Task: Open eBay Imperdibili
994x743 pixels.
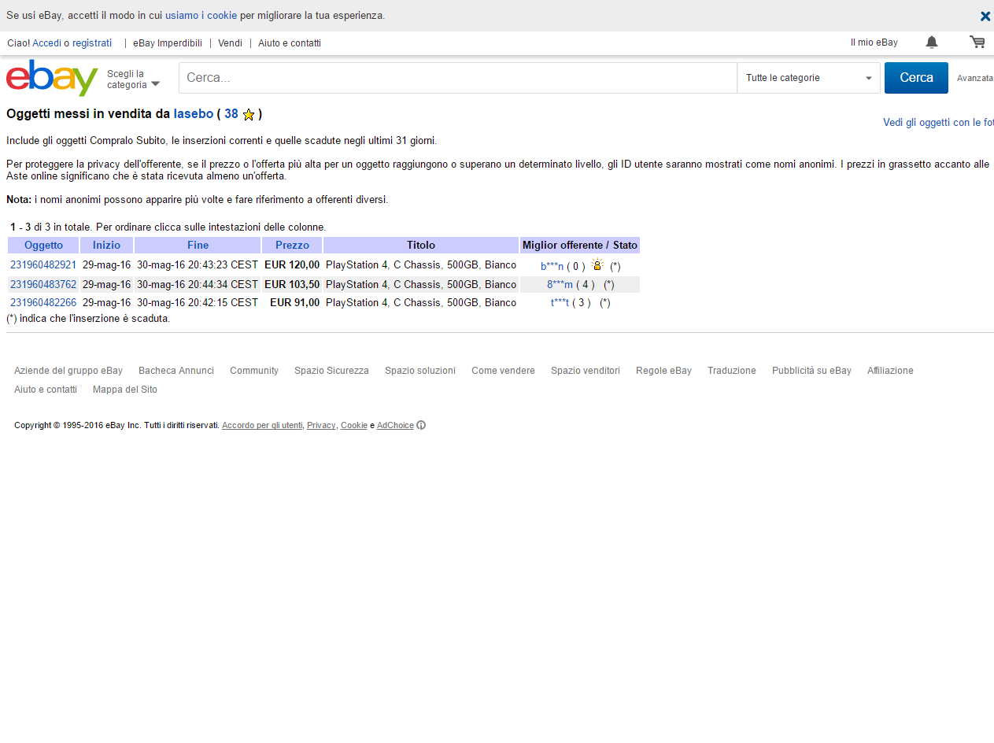Action: 168,43
